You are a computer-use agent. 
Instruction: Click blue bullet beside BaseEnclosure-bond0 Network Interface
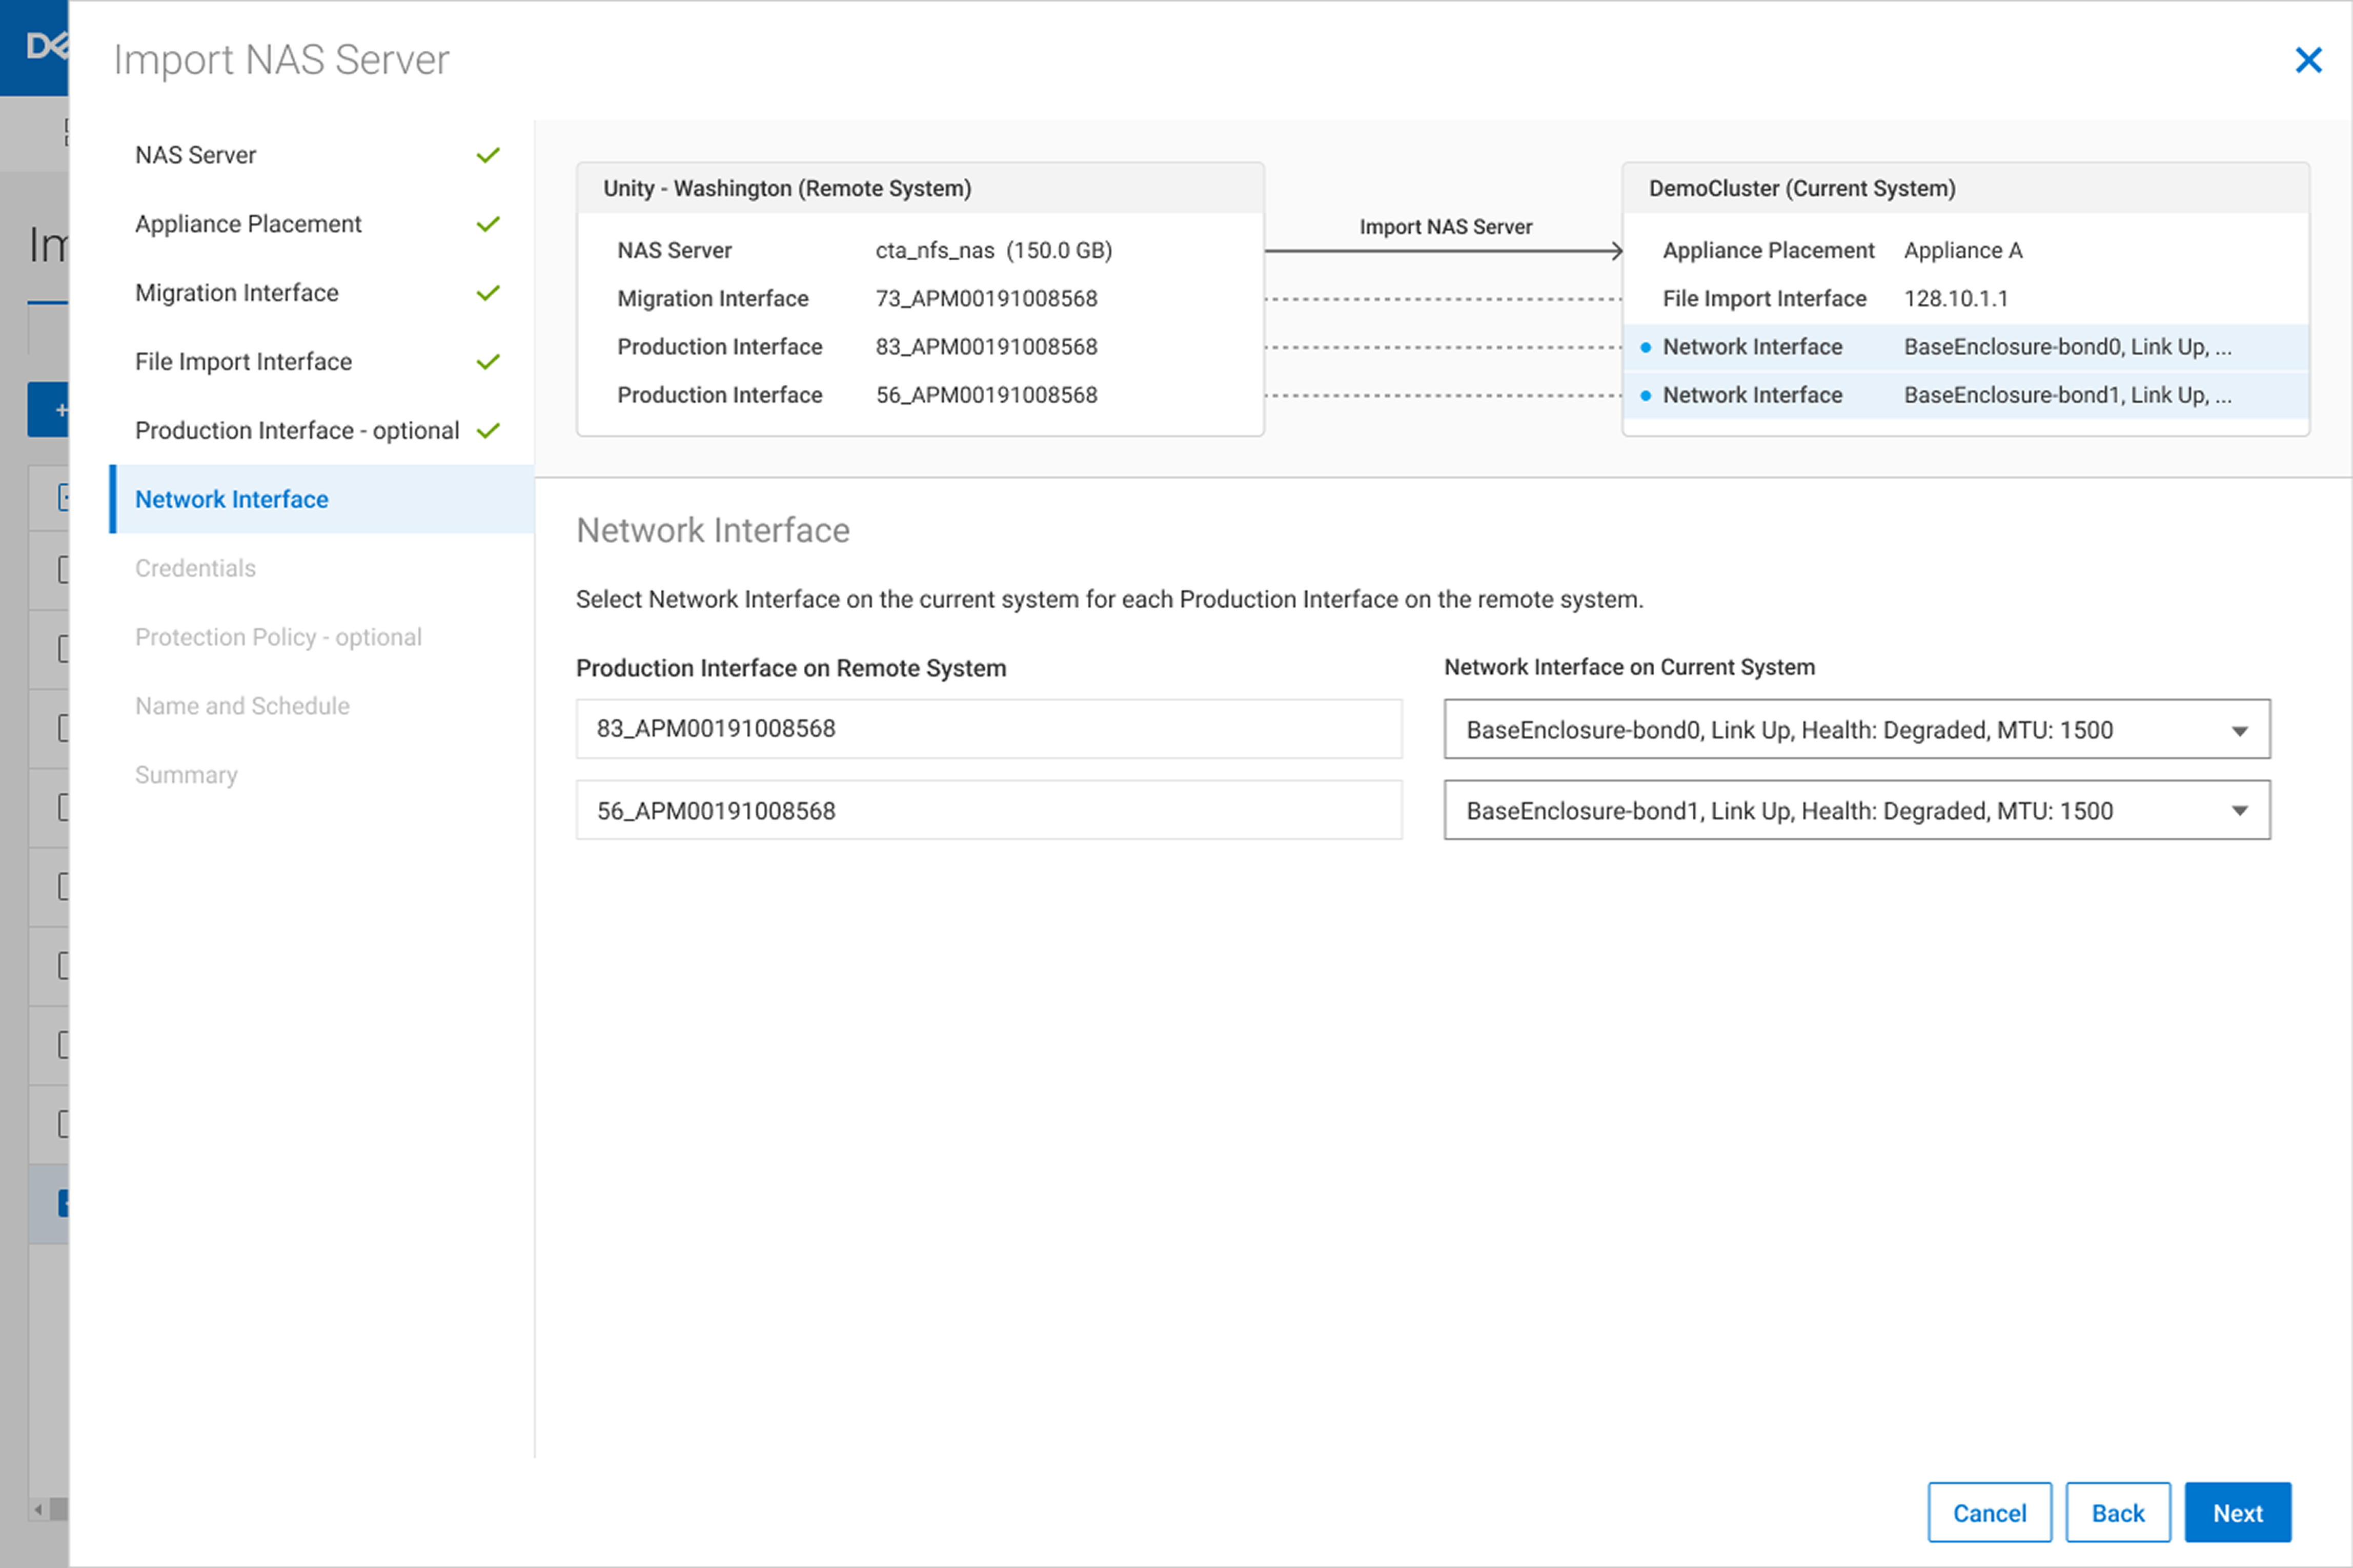tap(1646, 347)
